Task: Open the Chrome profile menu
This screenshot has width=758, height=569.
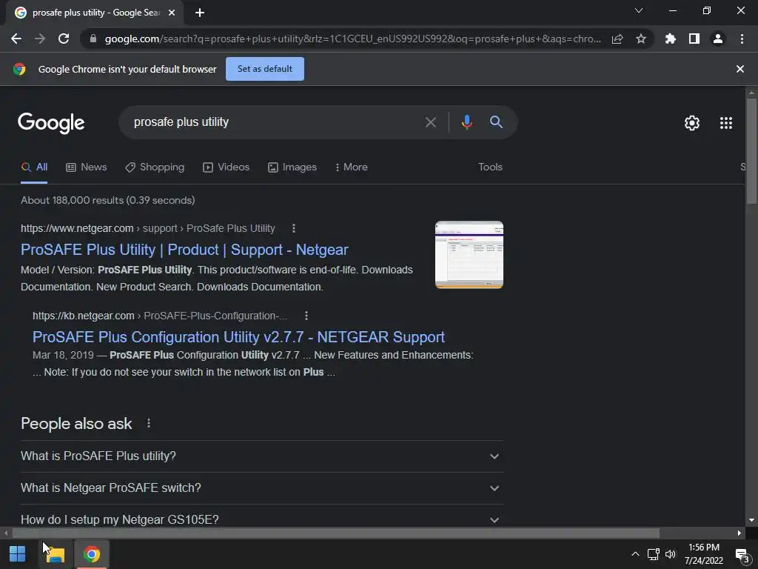Action: [x=718, y=39]
